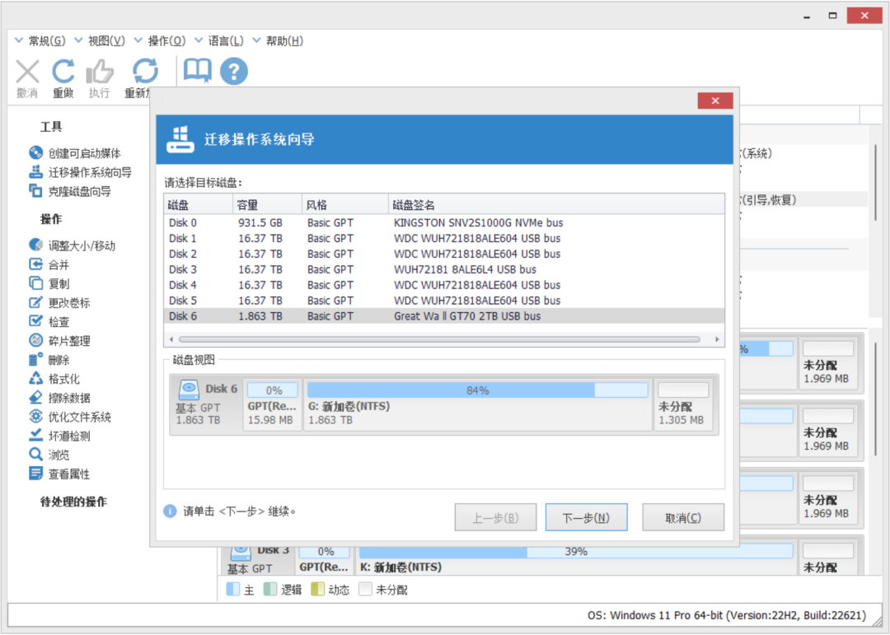This screenshot has width=890, height=635.
Task: Select G: 新加卷(NTFS) partition in dialog
Action: coord(477,404)
